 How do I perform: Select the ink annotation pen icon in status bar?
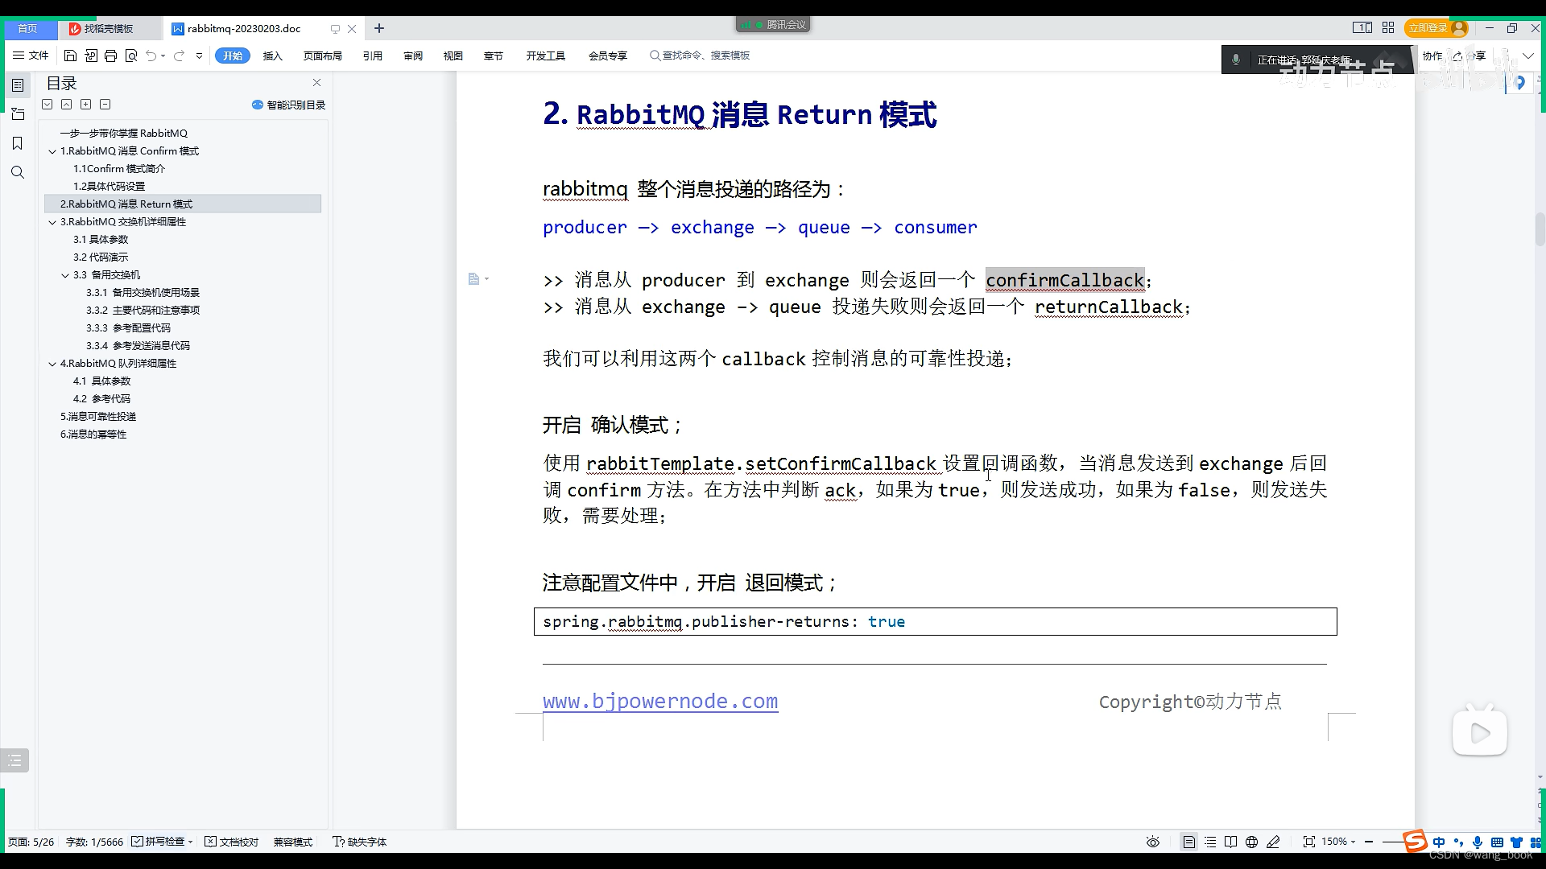(x=1274, y=842)
